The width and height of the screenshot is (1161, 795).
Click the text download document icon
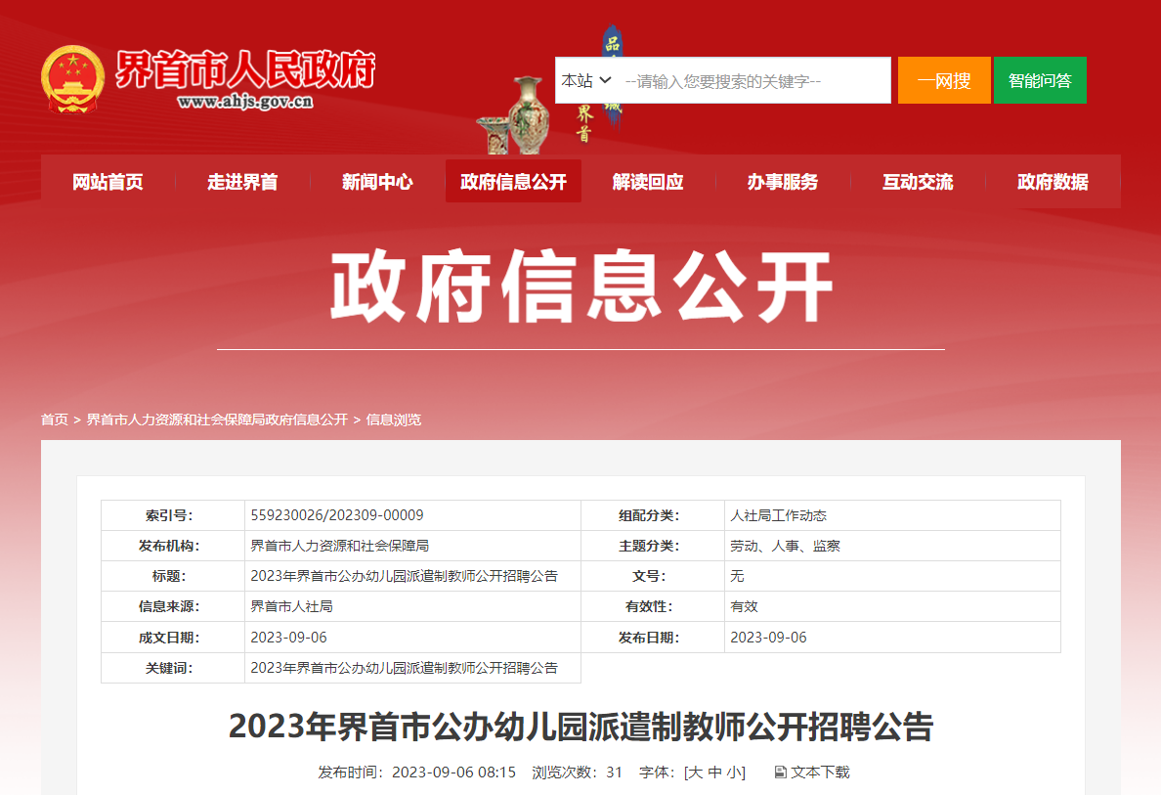pos(780,773)
